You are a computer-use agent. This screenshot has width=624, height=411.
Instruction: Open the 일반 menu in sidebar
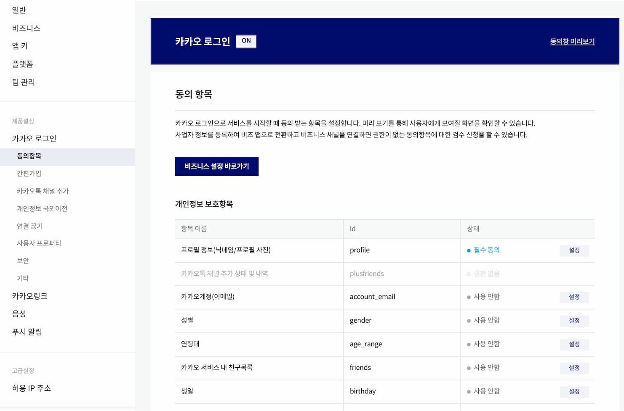point(19,10)
